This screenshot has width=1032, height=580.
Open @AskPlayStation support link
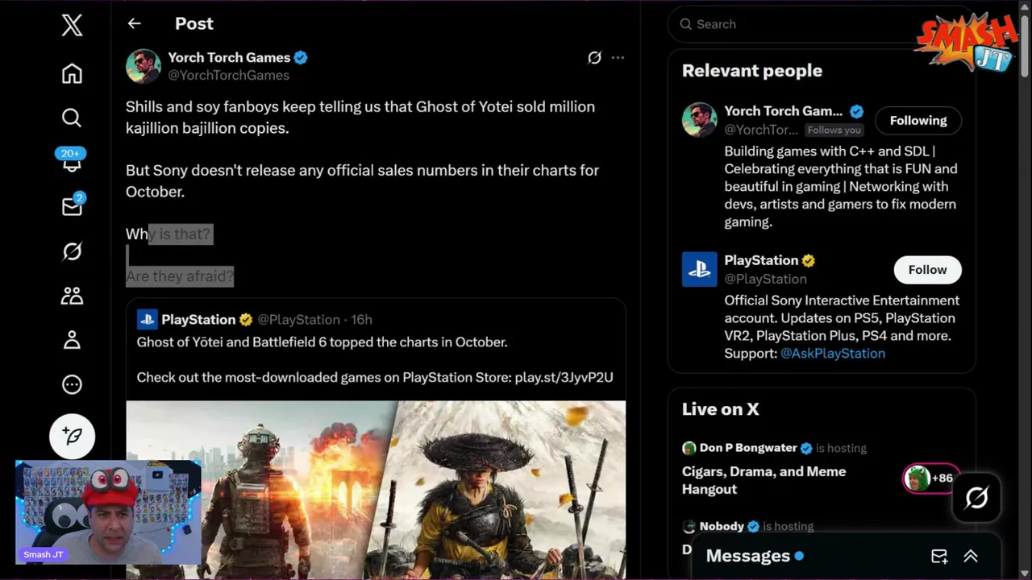point(833,353)
